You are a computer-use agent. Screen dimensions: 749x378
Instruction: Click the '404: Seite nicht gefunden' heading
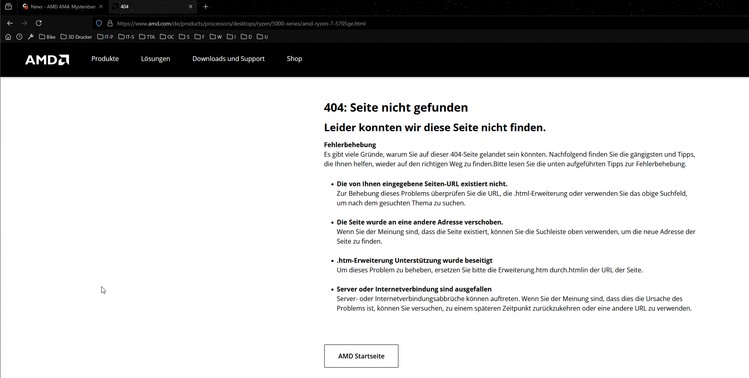tap(396, 108)
